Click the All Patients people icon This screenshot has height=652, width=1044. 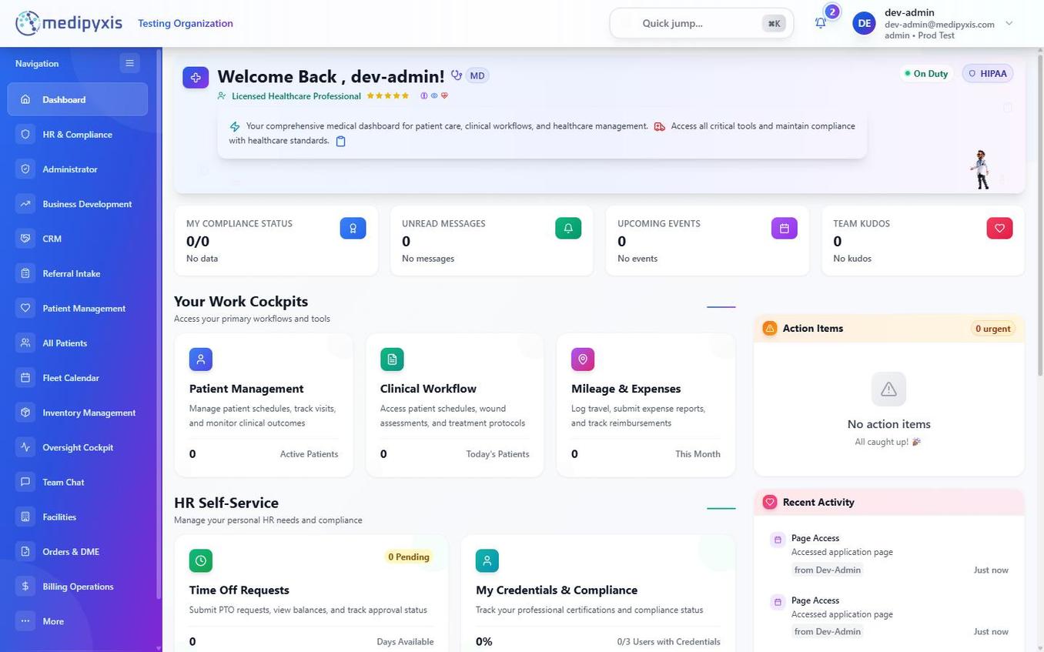point(25,343)
